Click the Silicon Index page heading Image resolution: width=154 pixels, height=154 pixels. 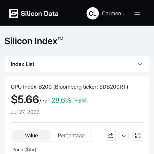click(31, 41)
